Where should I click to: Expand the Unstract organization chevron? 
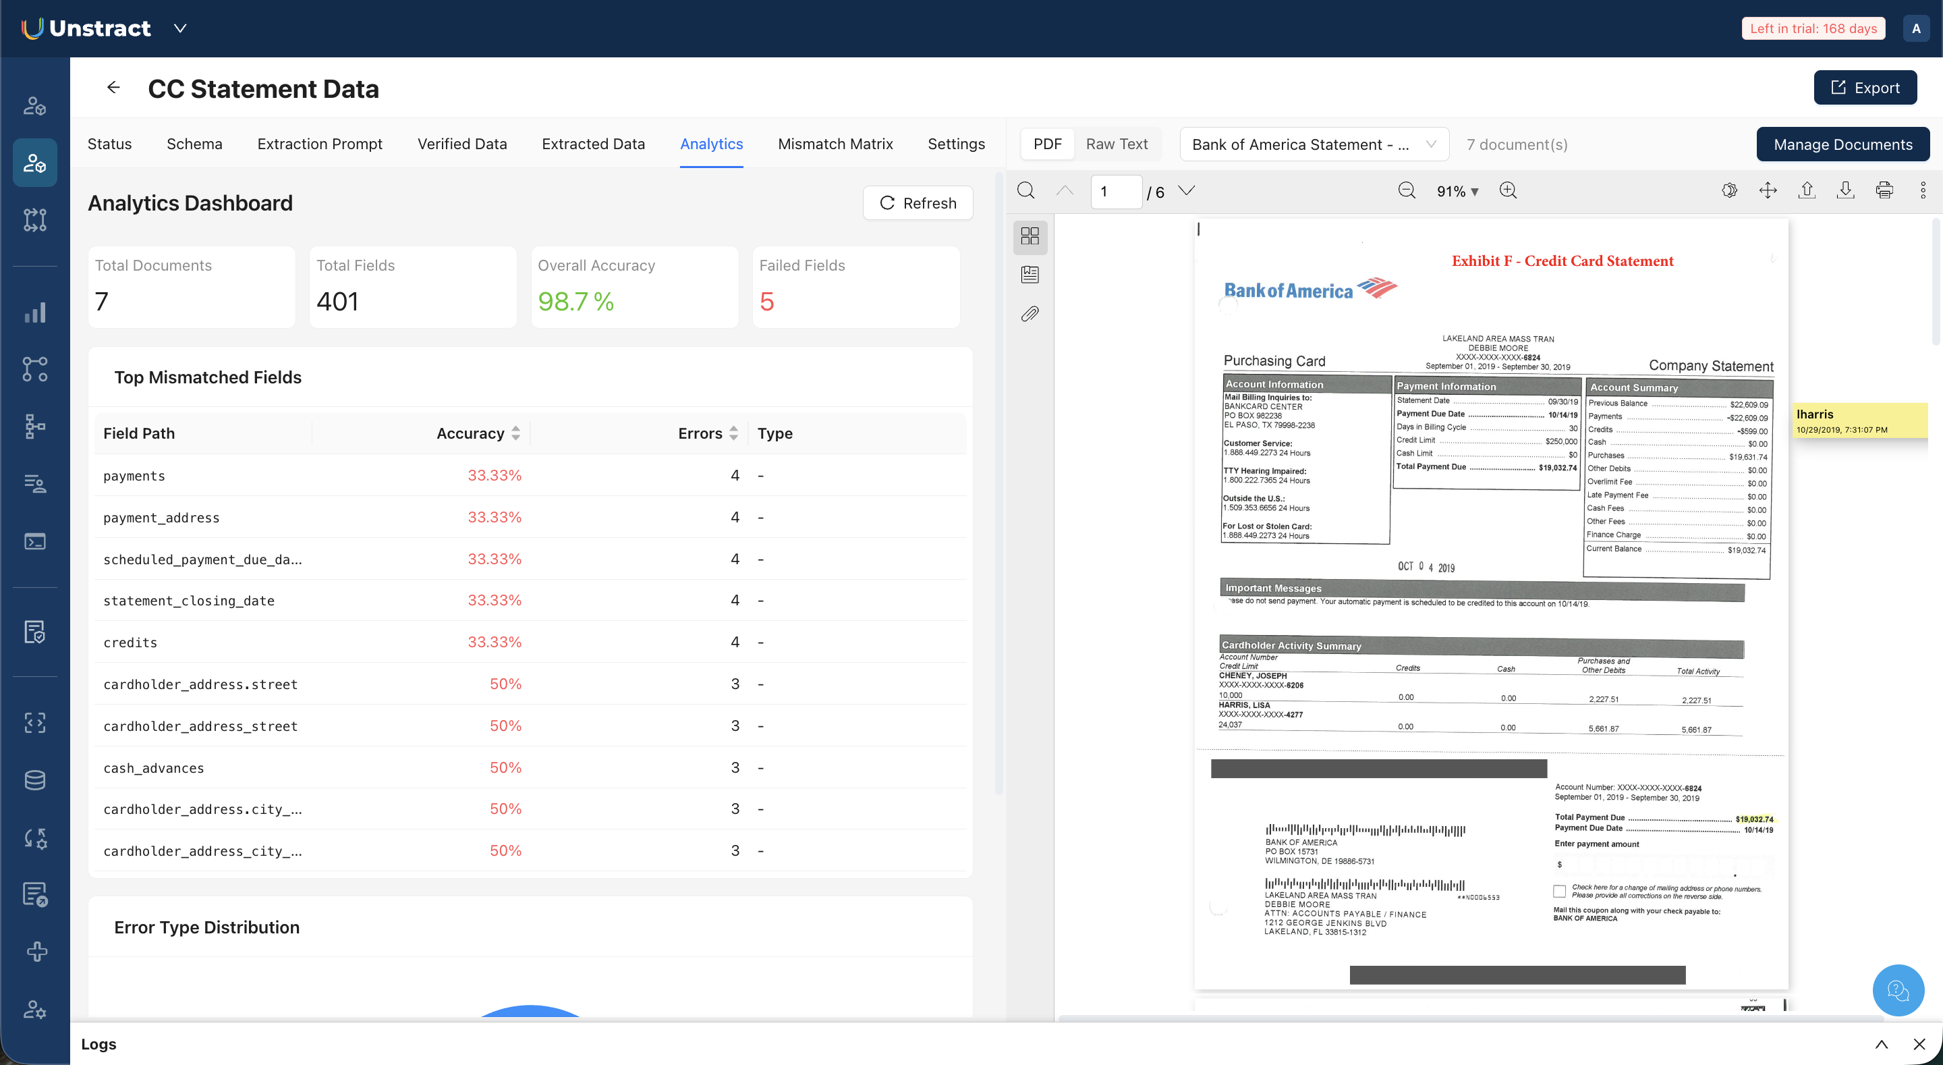tap(180, 28)
